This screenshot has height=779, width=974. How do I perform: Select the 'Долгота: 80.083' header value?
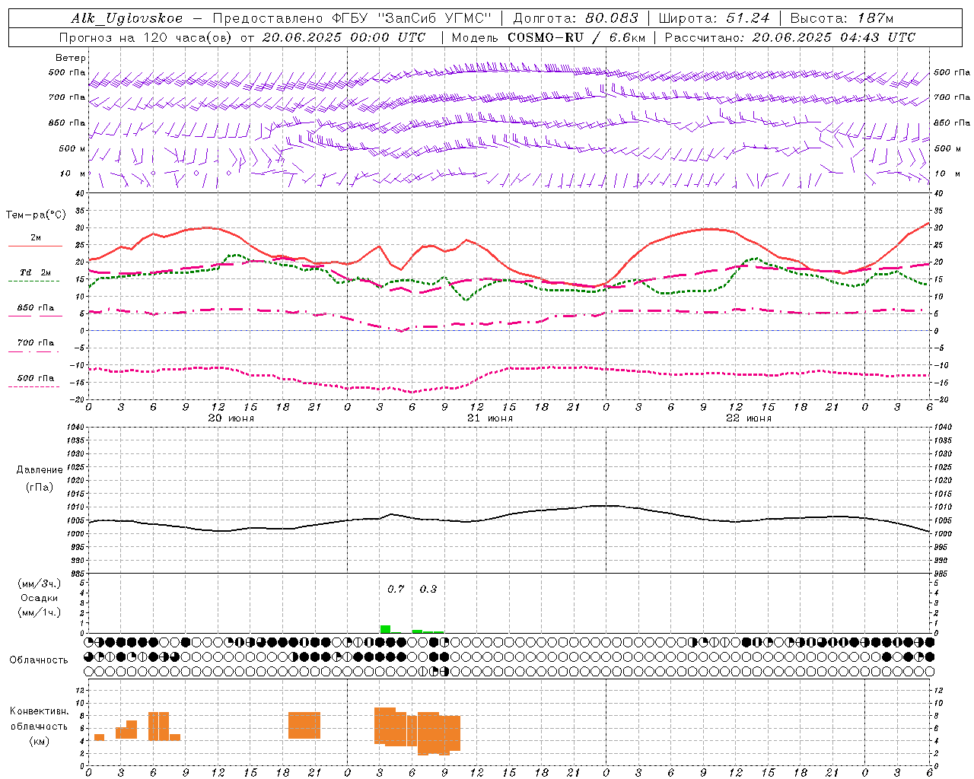tap(576, 18)
